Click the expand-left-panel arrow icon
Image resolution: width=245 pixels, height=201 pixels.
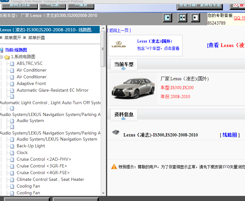point(168,18)
